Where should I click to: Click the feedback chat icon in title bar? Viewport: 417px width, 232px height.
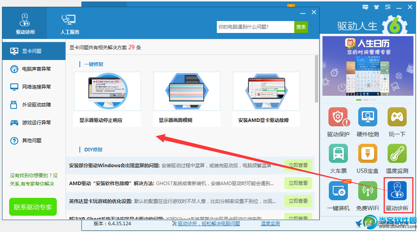point(365,7)
